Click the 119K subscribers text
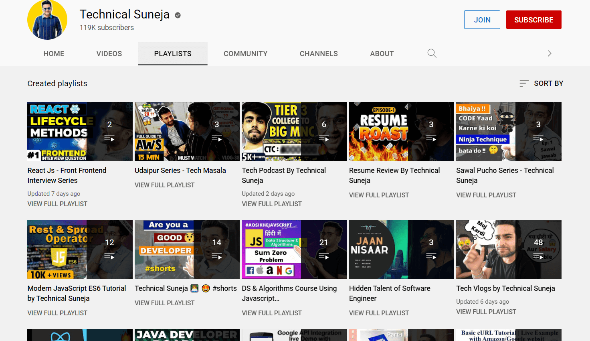Screen dimensions: 590x341 pos(107,28)
